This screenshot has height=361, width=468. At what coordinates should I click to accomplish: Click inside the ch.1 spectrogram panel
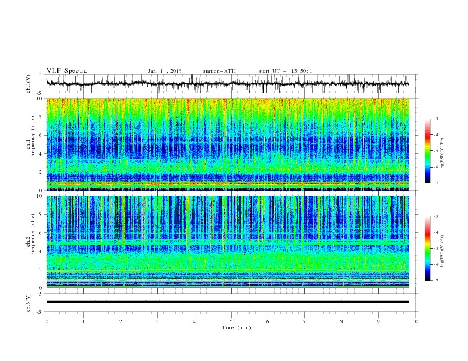[227, 144]
